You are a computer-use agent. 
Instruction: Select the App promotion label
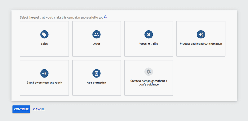click(x=96, y=83)
